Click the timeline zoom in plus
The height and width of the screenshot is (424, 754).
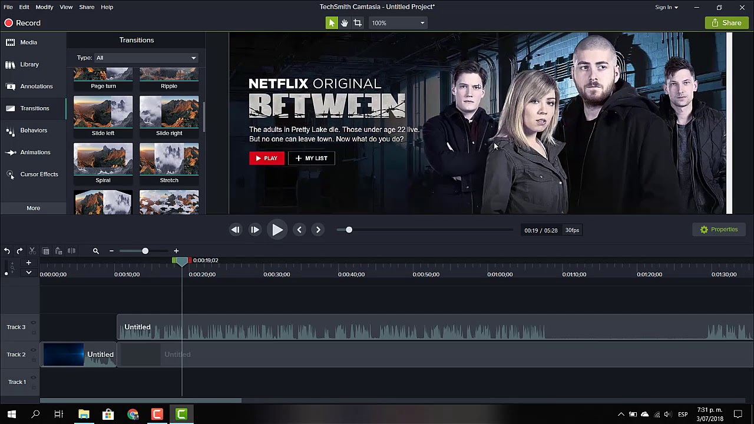pyautogui.click(x=176, y=251)
